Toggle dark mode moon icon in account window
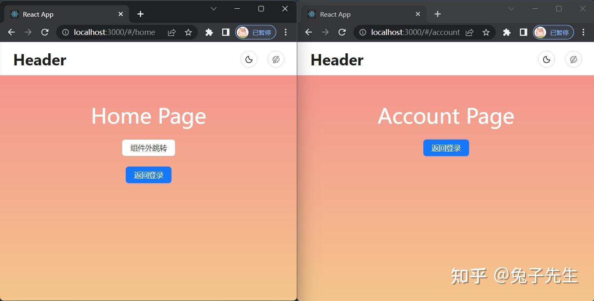The width and height of the screenshot is (594, 301). click(x=547, y=60)
